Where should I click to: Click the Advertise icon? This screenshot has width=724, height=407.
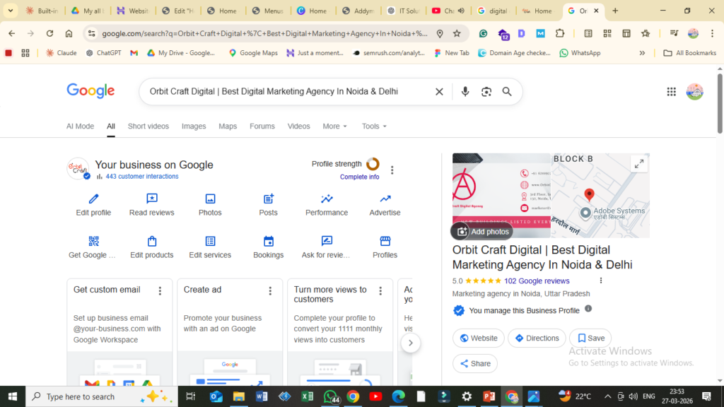pyautogui.click(x=385, y=199)
